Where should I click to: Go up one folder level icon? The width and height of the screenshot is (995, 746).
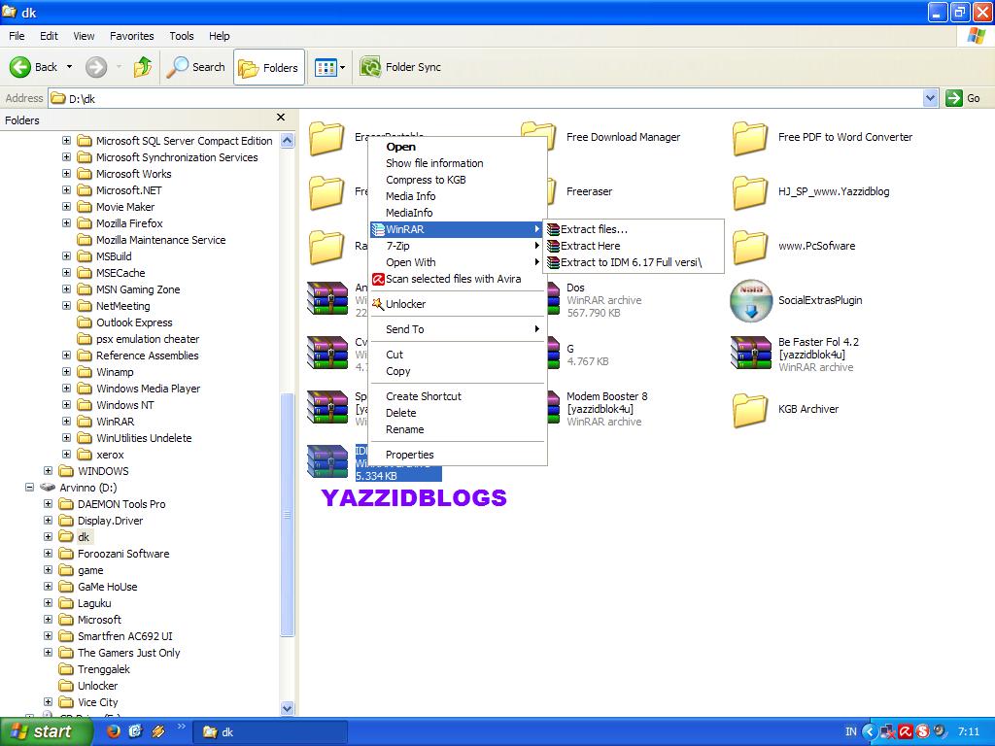pyautogui.click(x=143, y=67)
